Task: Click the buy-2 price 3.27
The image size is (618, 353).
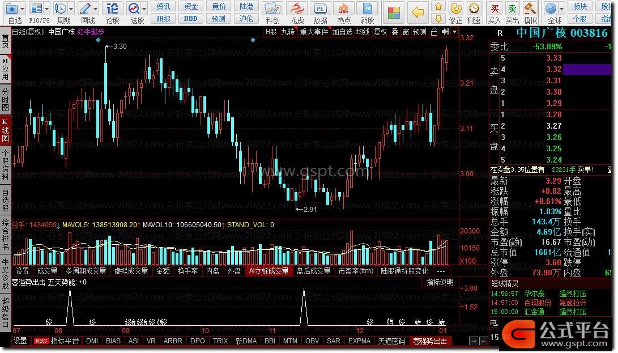Action: point(554,126)
